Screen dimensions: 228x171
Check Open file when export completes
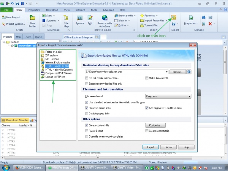87,136
